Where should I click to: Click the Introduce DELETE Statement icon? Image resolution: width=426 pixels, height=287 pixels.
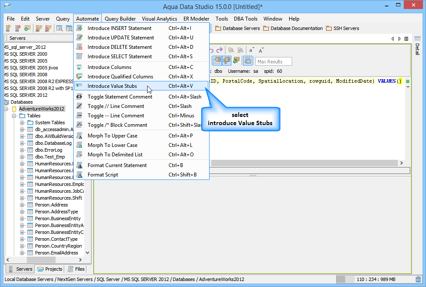pos(79,47)
